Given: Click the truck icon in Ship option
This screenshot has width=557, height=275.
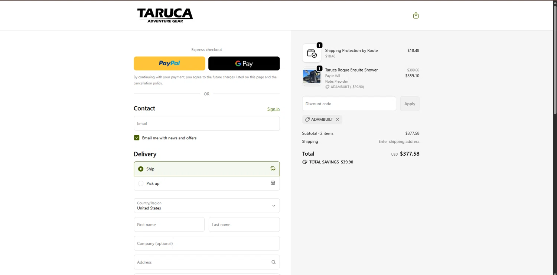Looking at the screenshot, I should pos(273,169).
